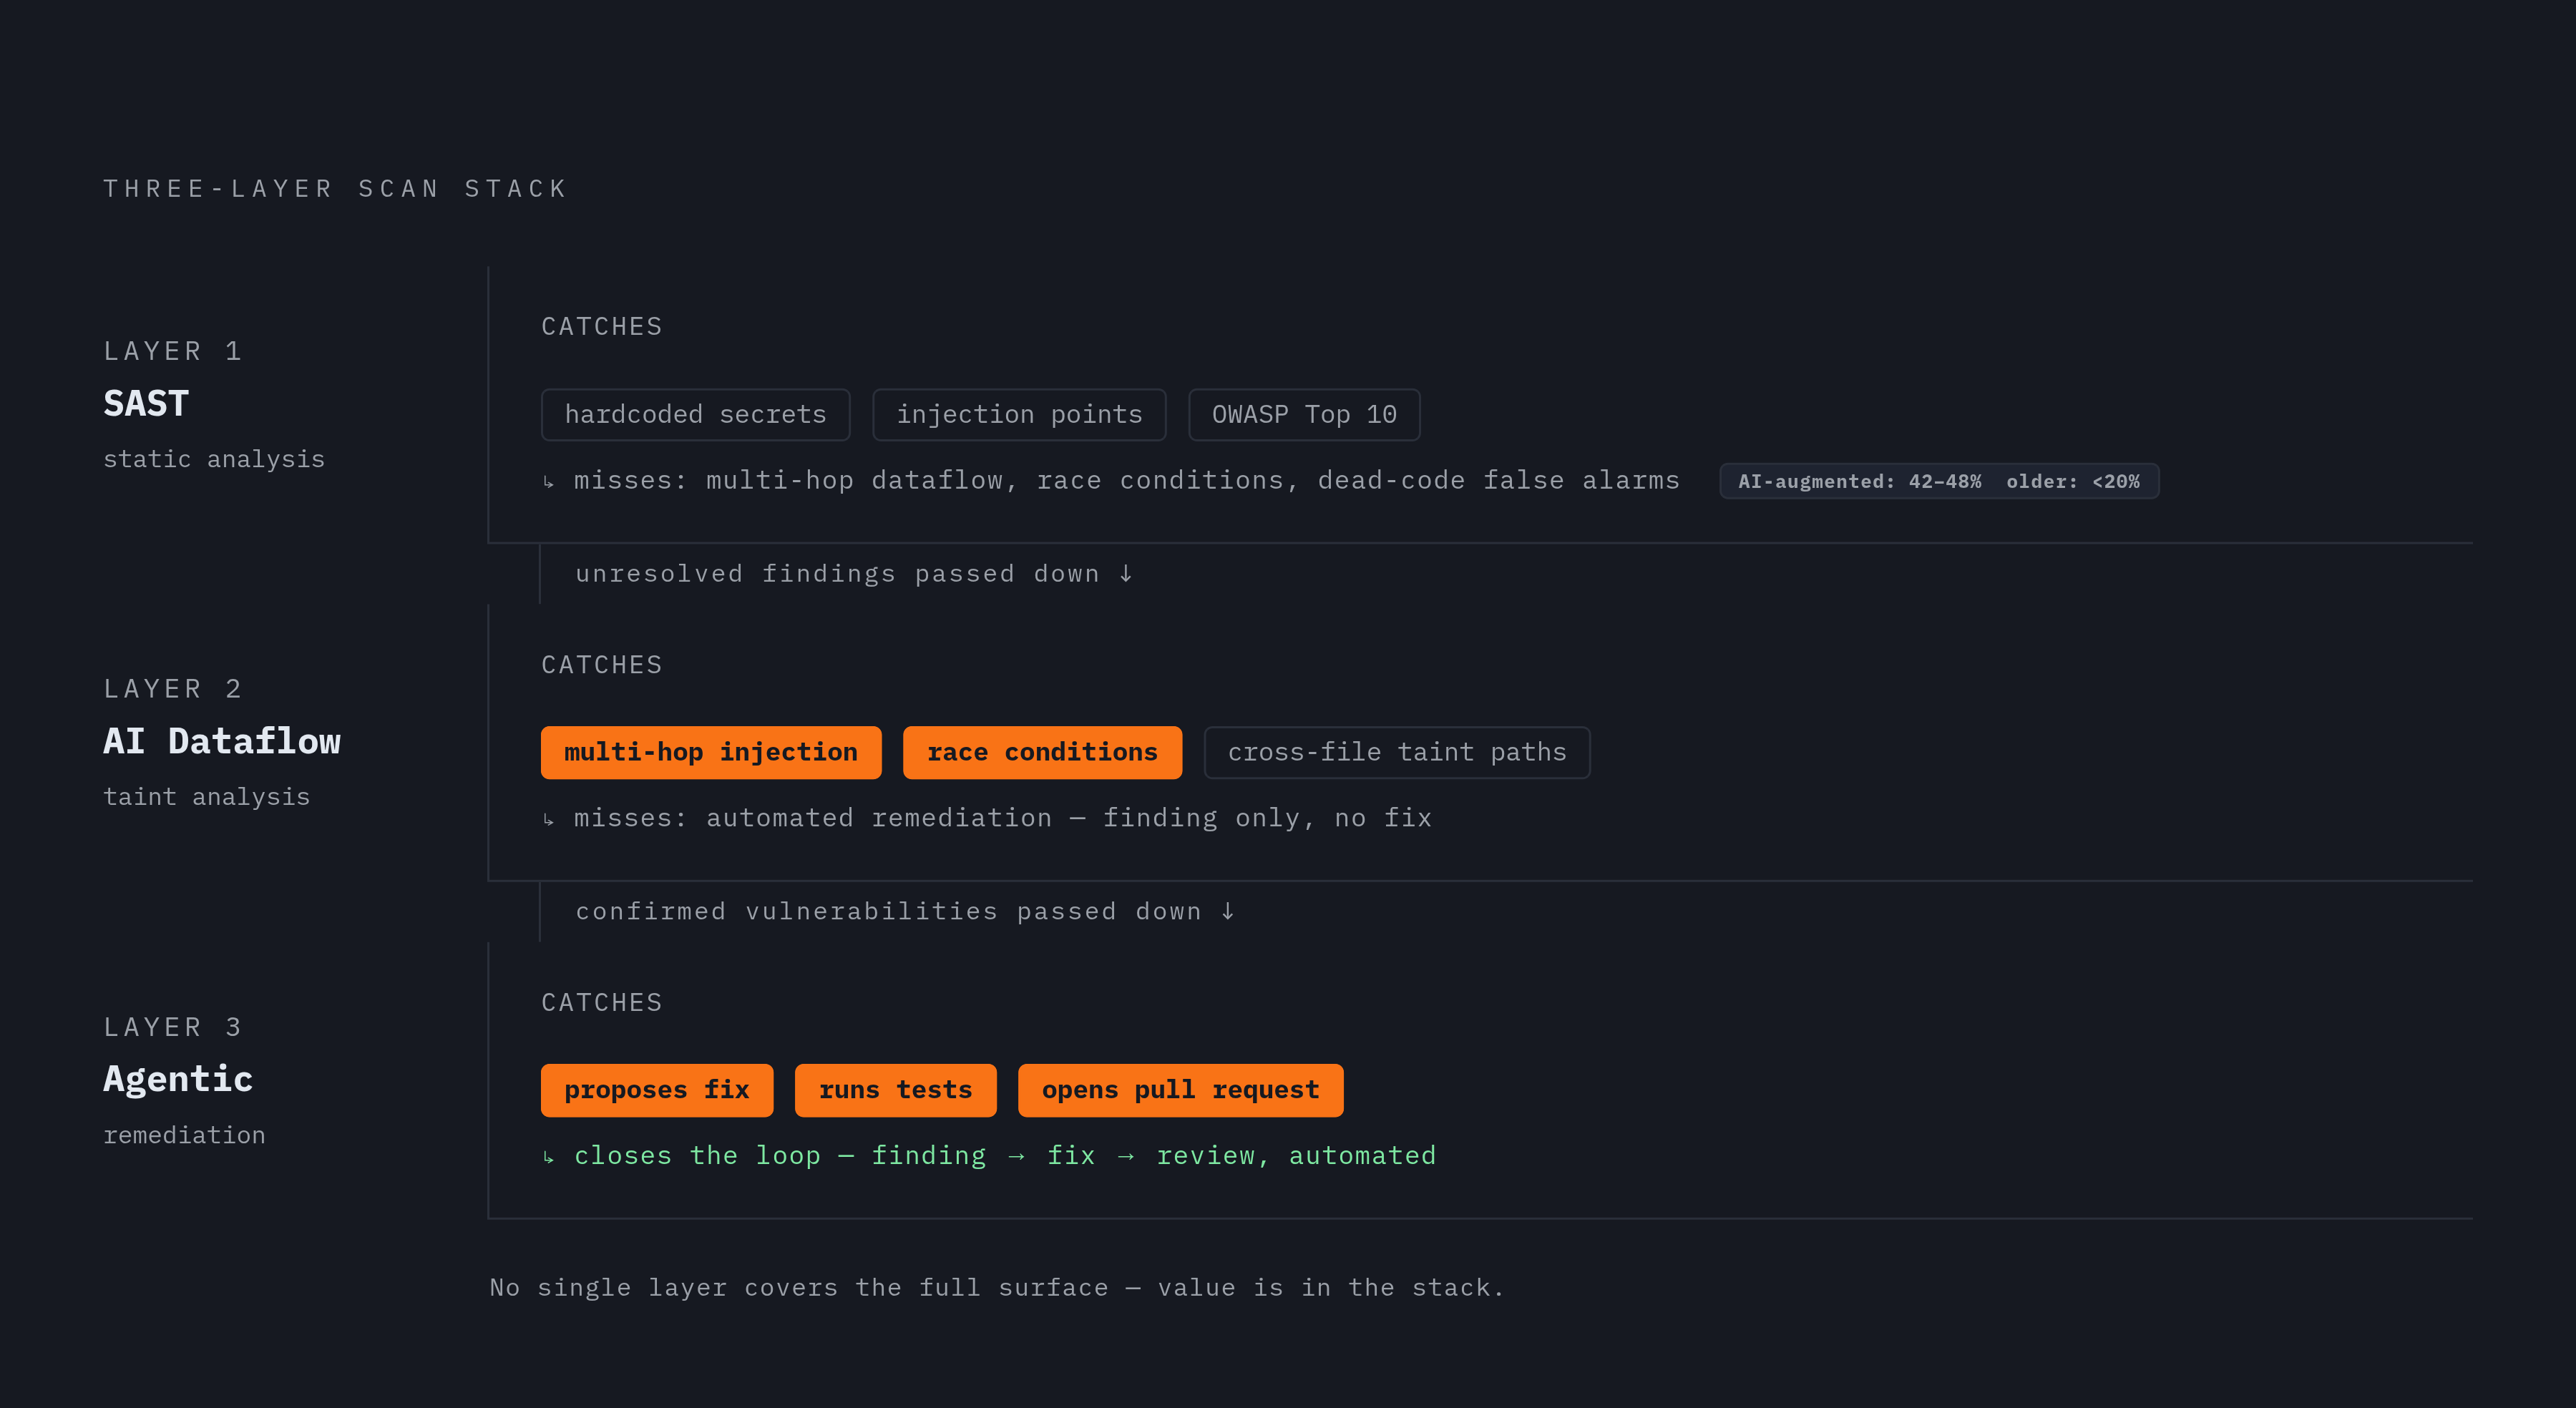Click the 'SAST' layer title

pyautogui.click(x=146, y=403)
